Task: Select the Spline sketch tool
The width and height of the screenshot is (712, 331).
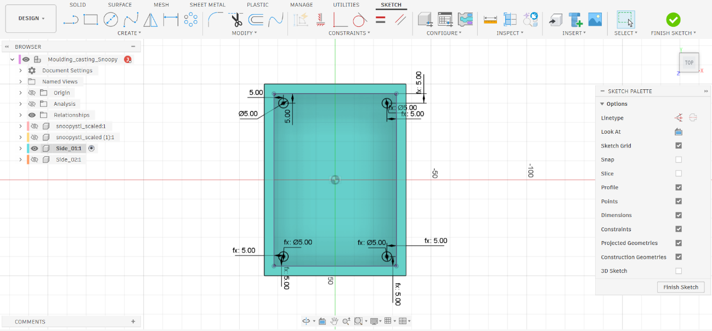Action: point(131,20)
